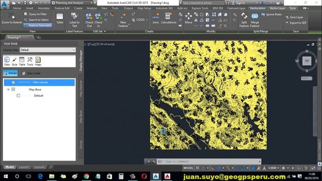Image resolution: width=322 pixels, height=181 pixels.
Task: Expand the New Feature dropdown arrow
Action: click(x=129, y=24)
